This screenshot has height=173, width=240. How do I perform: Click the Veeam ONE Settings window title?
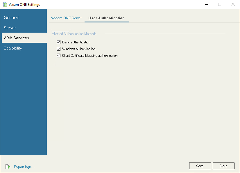(x=24, y=5)
